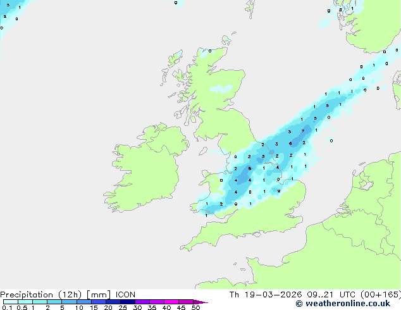Click the '09..21 UTC' time range text
401x310 pixels.
point(331,295)
